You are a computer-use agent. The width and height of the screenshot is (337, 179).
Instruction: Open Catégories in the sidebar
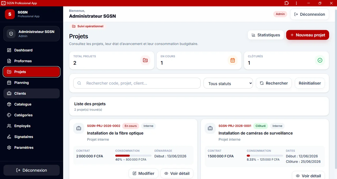[32, 115]
